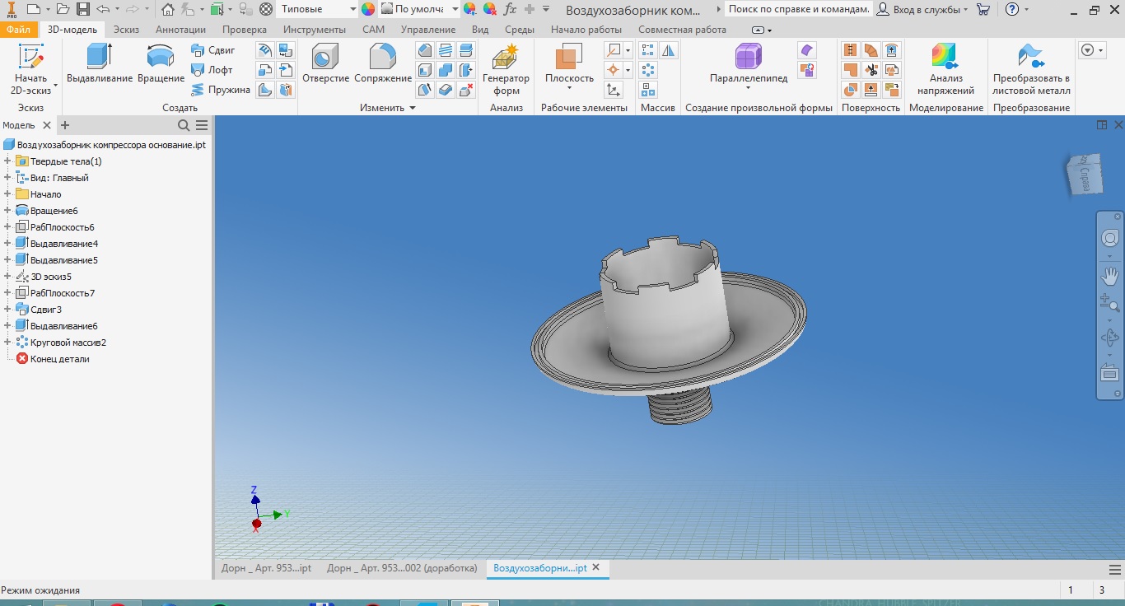Choose the Сопряжение (Fillet) tool

click(382, 63)
